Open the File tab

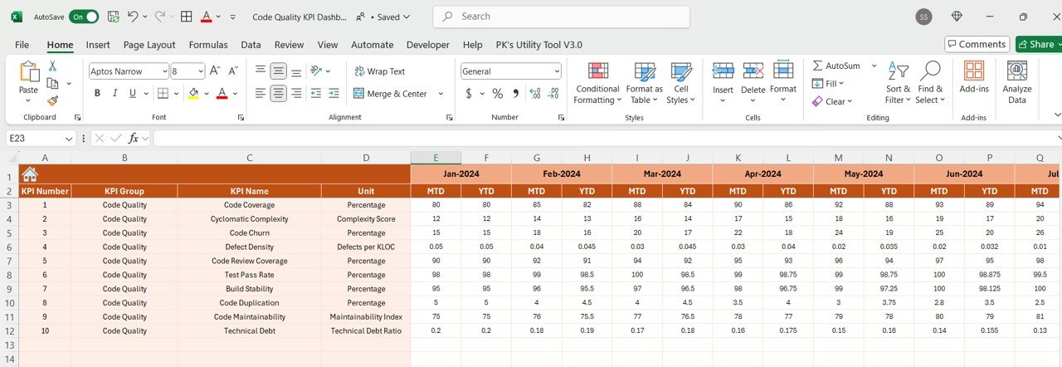coord(22,45)
